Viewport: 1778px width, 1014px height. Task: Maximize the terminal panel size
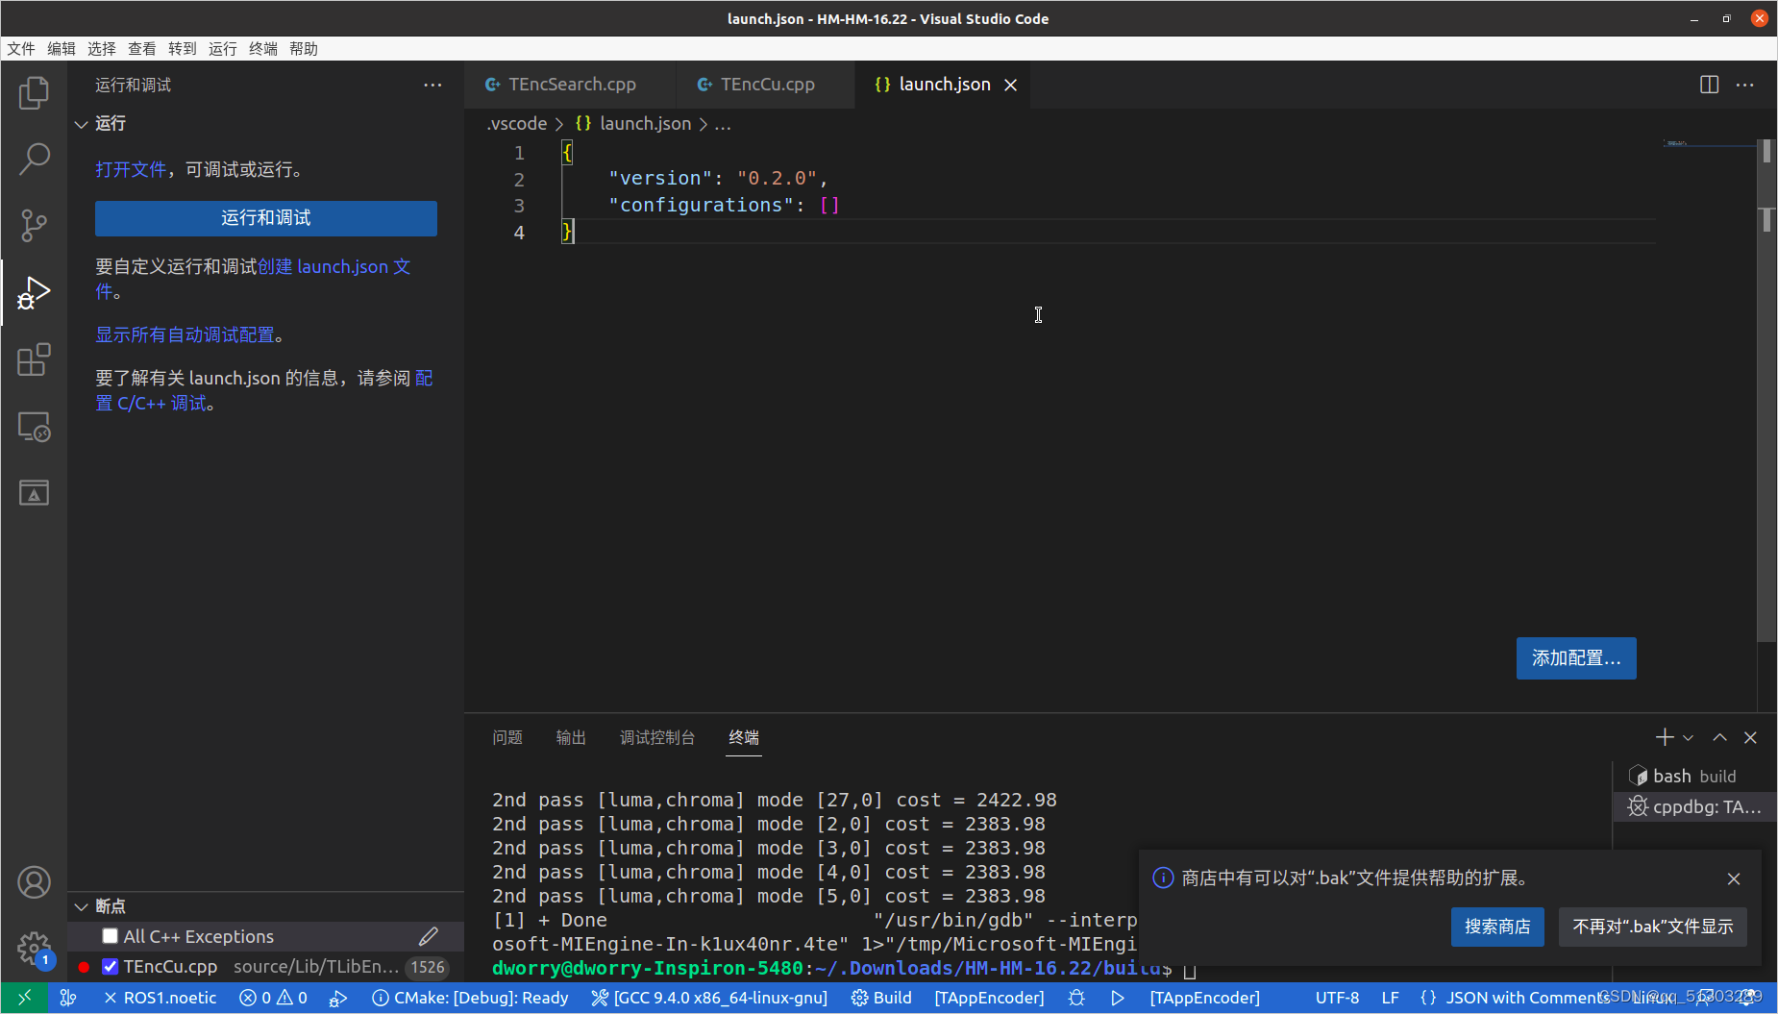click(1719, 737)
